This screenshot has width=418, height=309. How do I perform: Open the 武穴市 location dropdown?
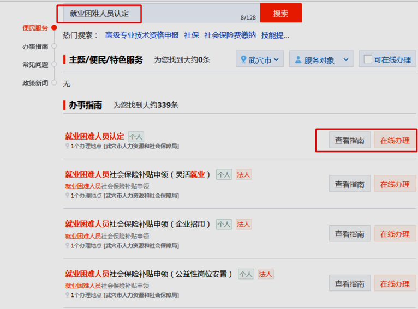[260, 59]
